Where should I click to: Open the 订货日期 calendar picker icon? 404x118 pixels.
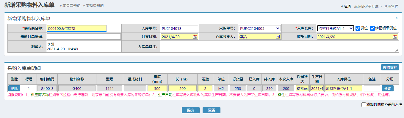[x=195, y=37]
